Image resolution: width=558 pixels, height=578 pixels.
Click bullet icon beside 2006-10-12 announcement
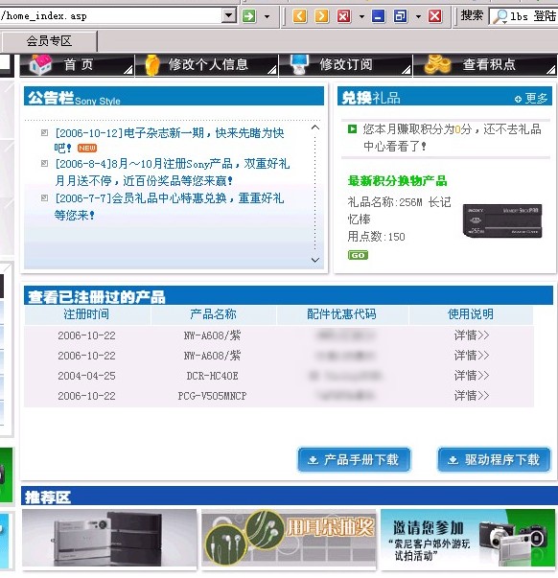(x=44, y=132)
